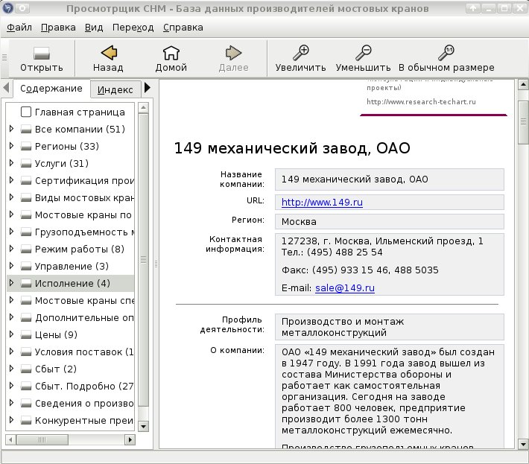Click the book icon beside Сбыт (2)

click(26, 369)
